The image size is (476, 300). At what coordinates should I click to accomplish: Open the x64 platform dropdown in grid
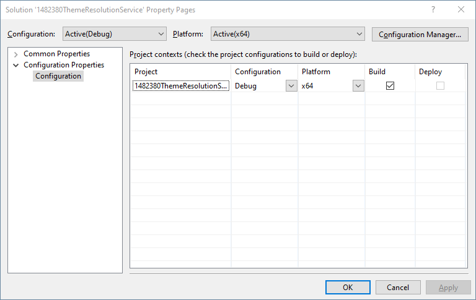click(358, 86)
